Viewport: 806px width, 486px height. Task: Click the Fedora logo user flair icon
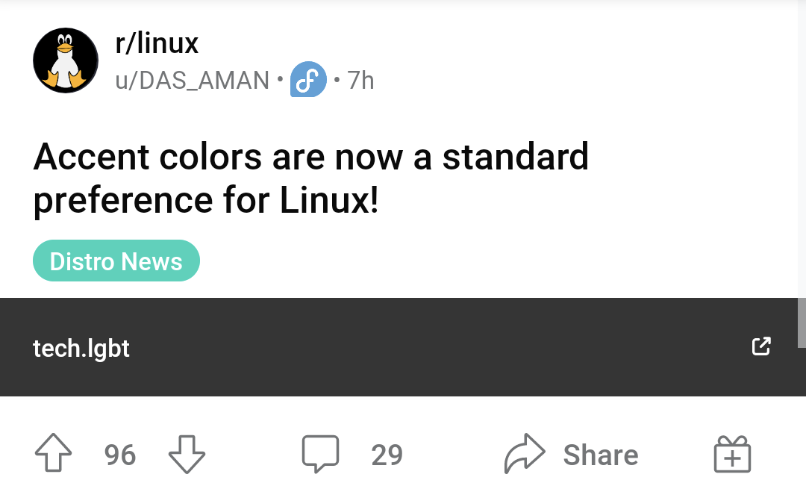(308, 79)
